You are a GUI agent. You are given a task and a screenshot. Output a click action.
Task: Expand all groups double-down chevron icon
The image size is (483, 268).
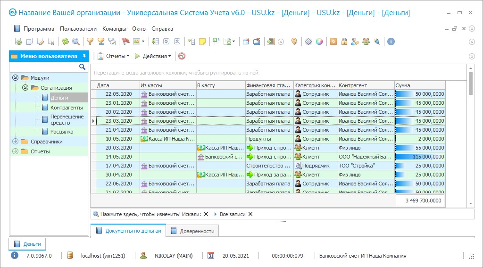pyautogui.click(x=167, y=42)
